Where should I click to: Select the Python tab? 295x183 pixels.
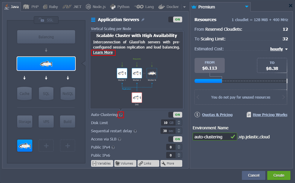coord(120,7)
